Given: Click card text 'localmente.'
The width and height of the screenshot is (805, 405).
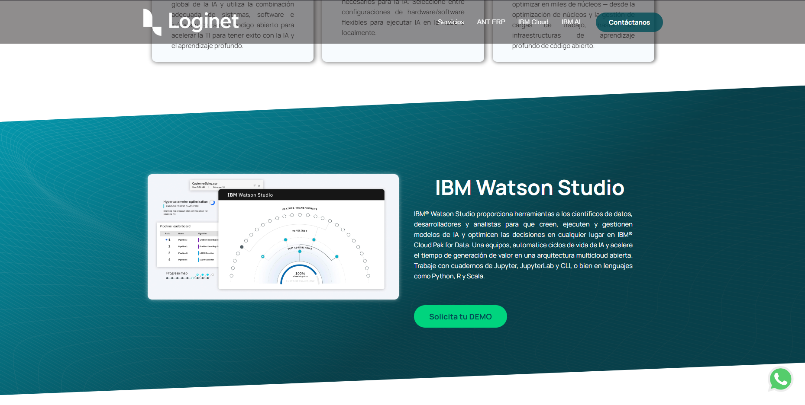Looking at the screenshot, I should click(359, 33).
